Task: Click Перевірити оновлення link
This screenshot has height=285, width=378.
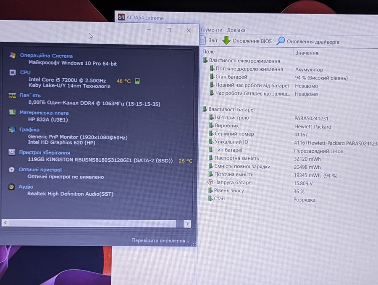Action: pos(160,240)
